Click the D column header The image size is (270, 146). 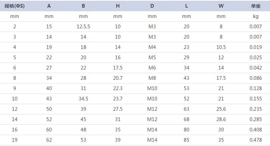pos(152,6)
